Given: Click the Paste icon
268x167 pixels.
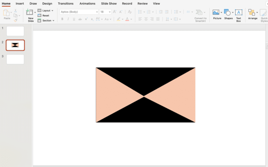Looking at the screenshot, I should click(7, 13).
